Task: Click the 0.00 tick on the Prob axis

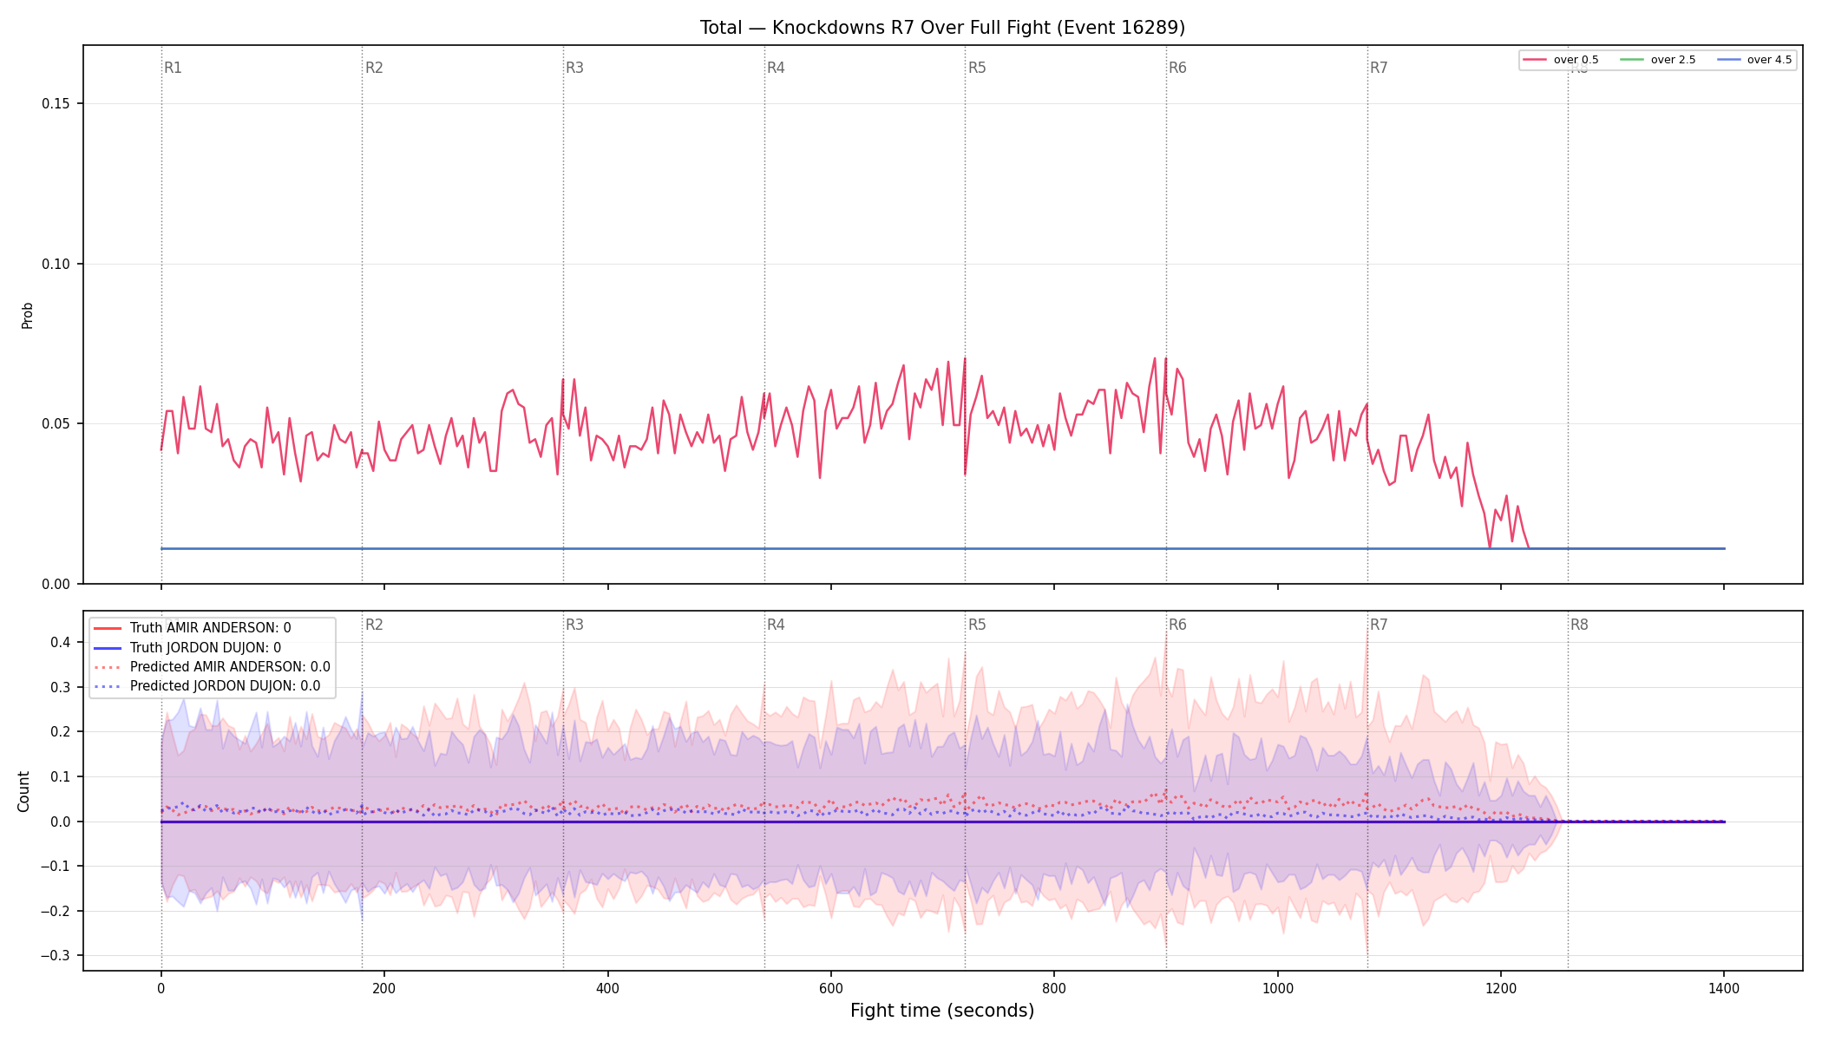Action: 56,584
